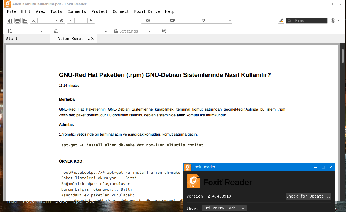Click the eye view-mode icon
The width and height of the screenshot is (346, 212).
pos(148,21)
